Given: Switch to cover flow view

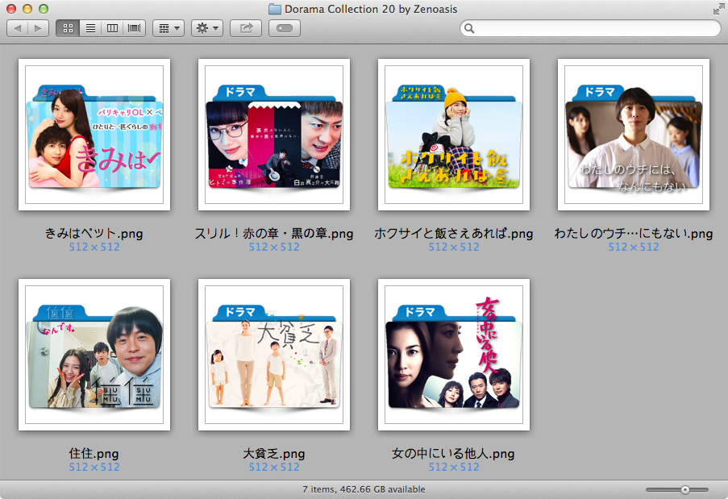Looking at the screenshot, I should click(x=134, y=27).
